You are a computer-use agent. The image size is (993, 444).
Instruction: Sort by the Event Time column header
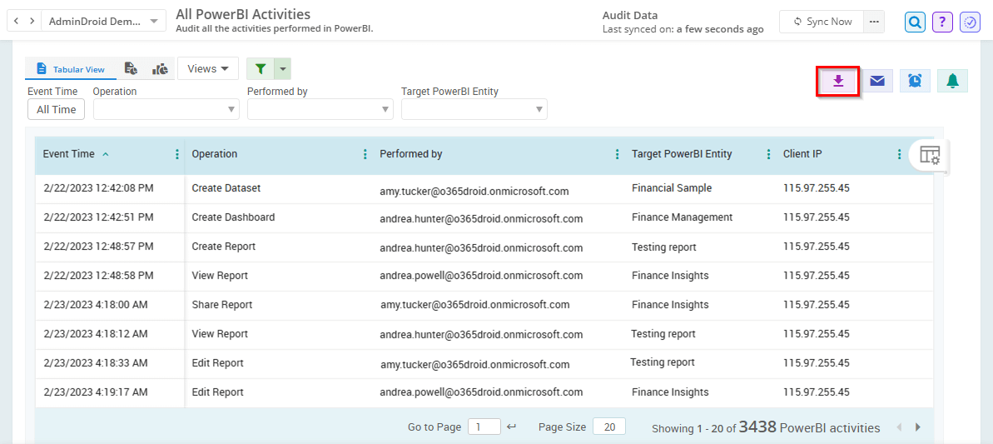tap(68, 154)
